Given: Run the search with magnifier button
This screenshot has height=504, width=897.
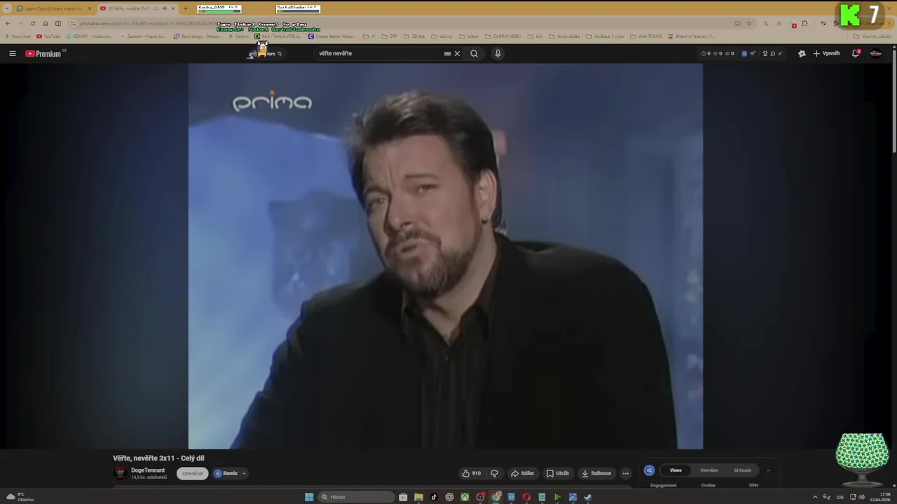Looking at the screenshot, I should 474,53.
